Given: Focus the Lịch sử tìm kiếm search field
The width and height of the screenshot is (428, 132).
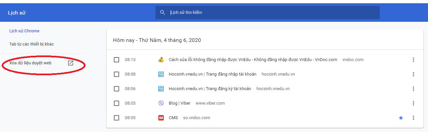Looking at the screenshot, I should [268, 13].
